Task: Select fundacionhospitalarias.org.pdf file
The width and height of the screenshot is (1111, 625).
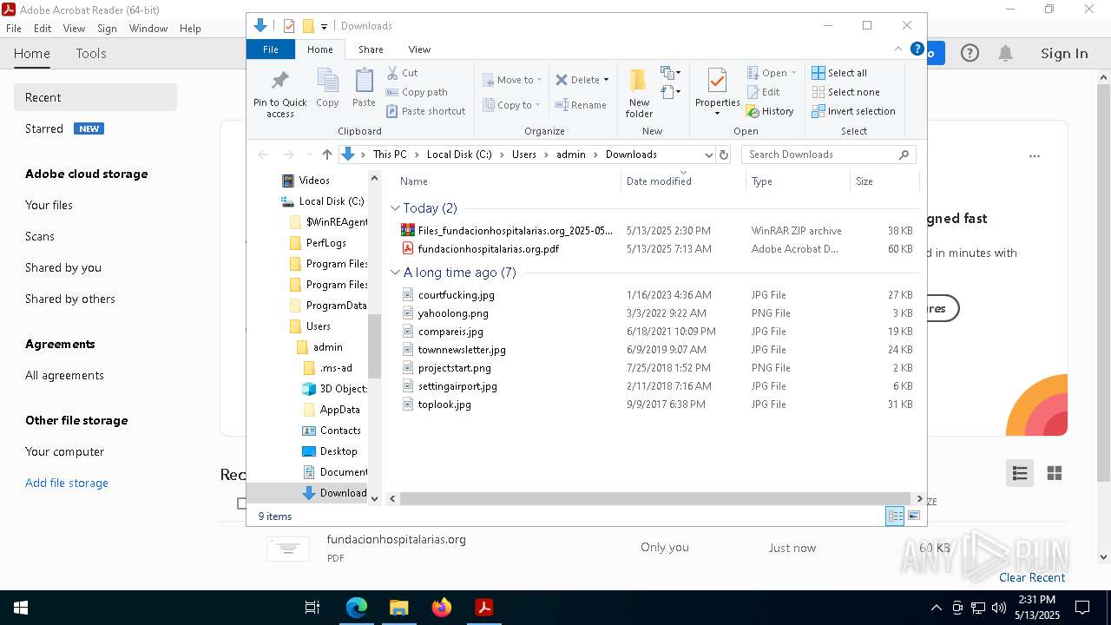Action: [x=488, y=249]
